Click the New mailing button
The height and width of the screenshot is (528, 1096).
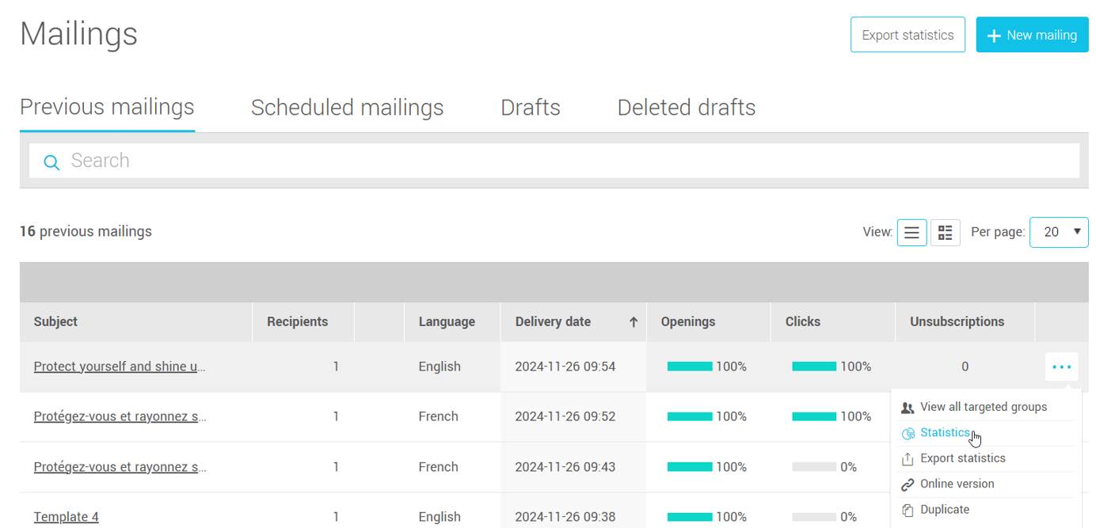[1032, 34]
